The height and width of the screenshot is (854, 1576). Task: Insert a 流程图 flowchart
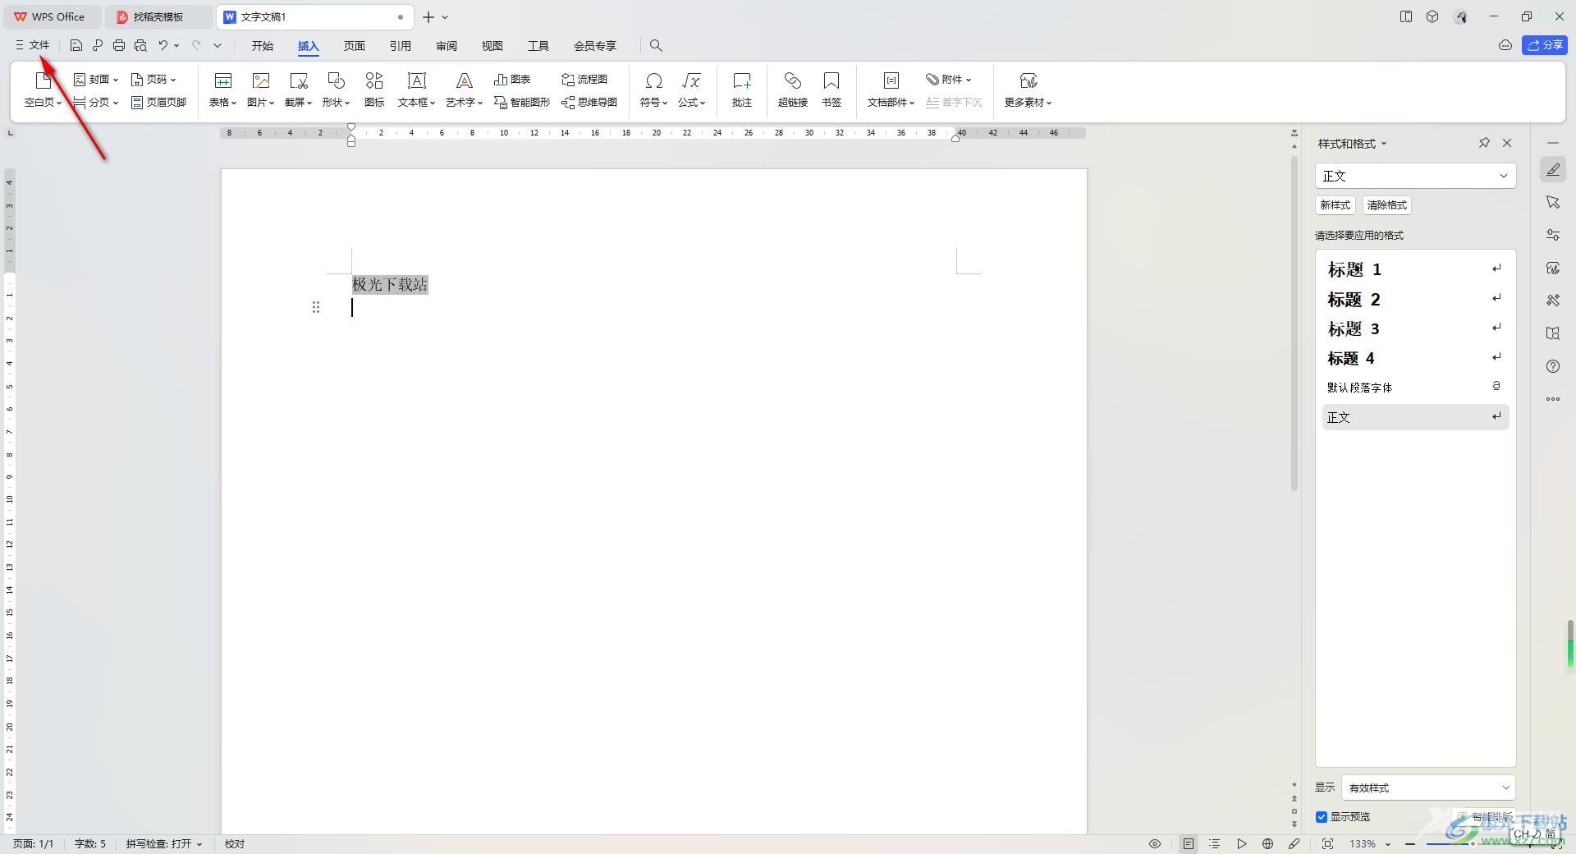[584, 80]
